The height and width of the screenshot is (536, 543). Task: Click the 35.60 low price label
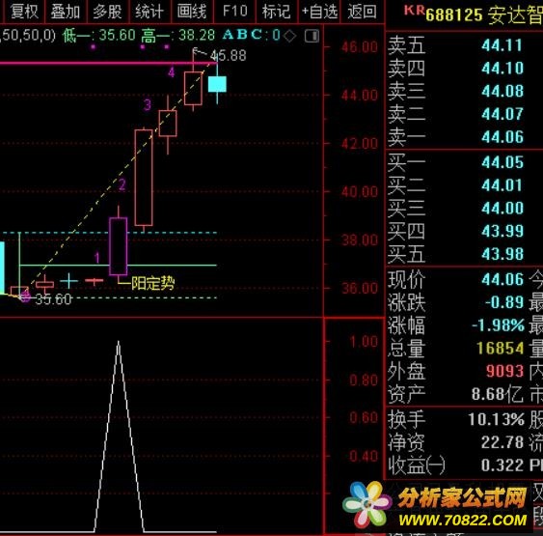click(x=53, y=298)
